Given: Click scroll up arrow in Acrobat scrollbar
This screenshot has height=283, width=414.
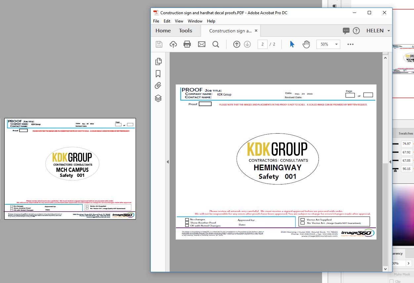Looking at the screenshot, I should [385, 58].
